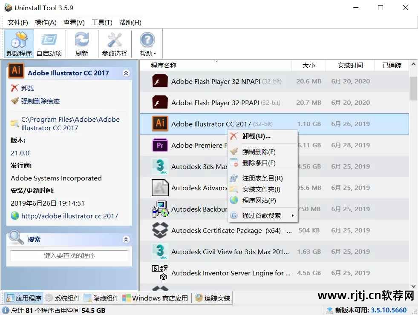Choose 注册表条目(R) from the context menu
The image size is (418, 315).
point(262,178)
